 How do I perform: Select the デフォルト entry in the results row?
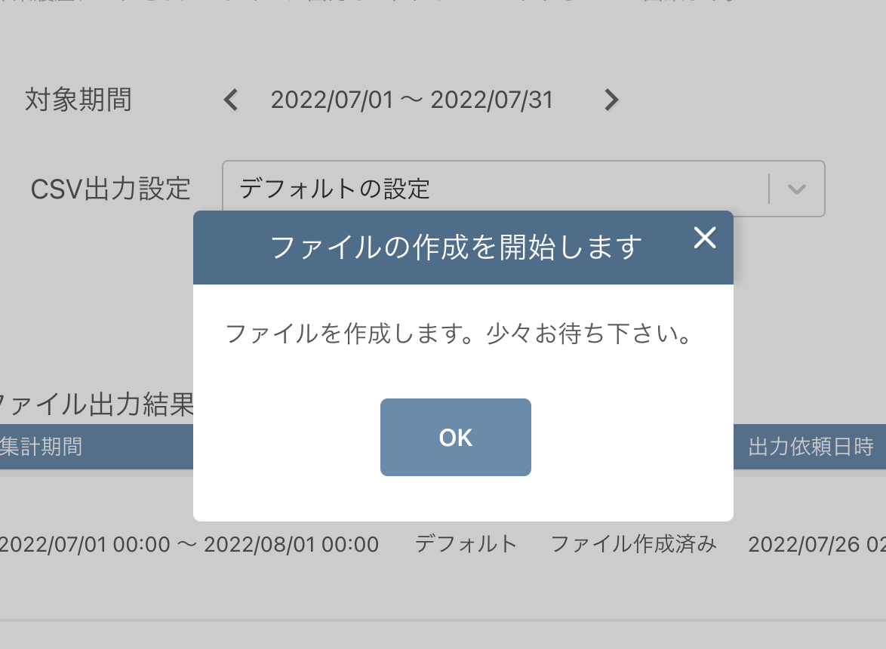[x=468, y=543]
